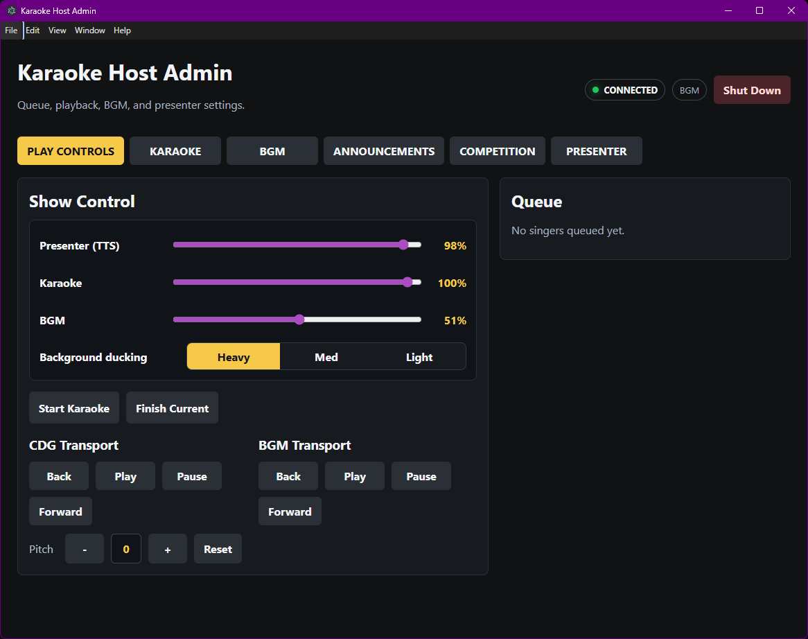The image size is (808, 639).
Task: Click the Shut Down button
Action: click(752, 90)
